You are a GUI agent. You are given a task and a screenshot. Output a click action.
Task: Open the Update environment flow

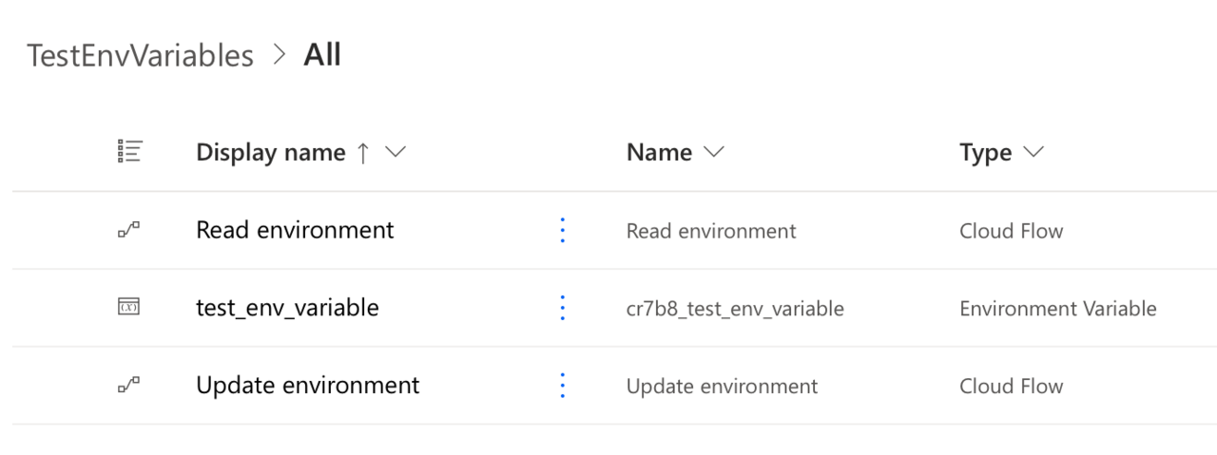308,386
